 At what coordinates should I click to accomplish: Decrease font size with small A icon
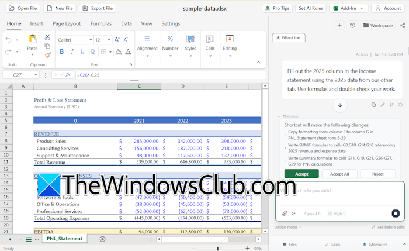click(126, 40)
